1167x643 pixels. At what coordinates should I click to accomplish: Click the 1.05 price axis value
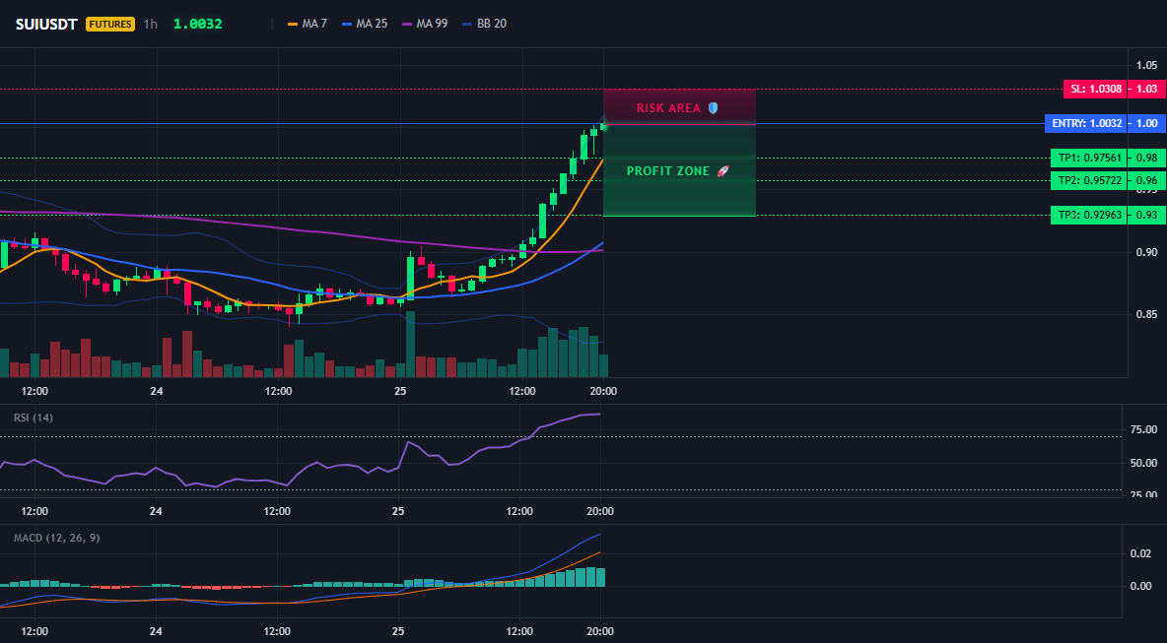(1147, 65)
